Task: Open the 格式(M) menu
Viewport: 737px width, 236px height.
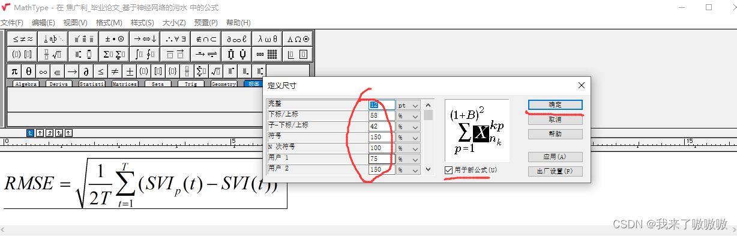Action: 109,23
